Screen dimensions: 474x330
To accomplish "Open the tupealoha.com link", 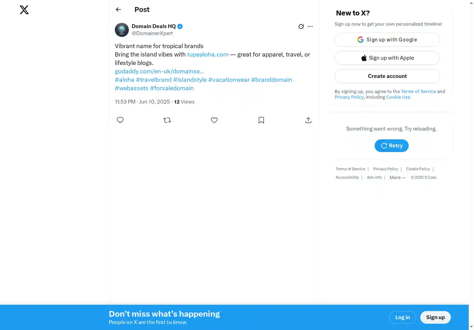I will click(208, 54).
